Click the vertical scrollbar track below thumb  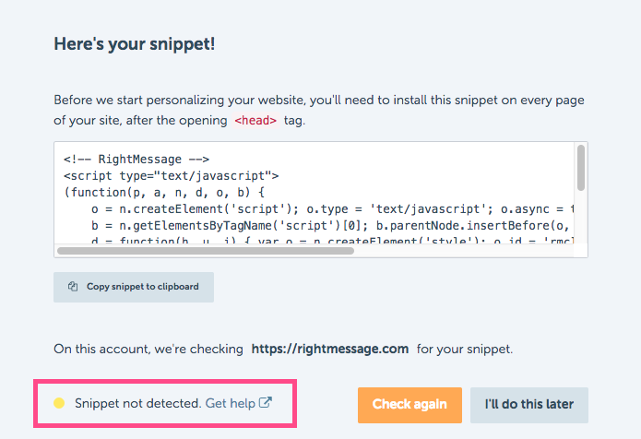[581, 217]
